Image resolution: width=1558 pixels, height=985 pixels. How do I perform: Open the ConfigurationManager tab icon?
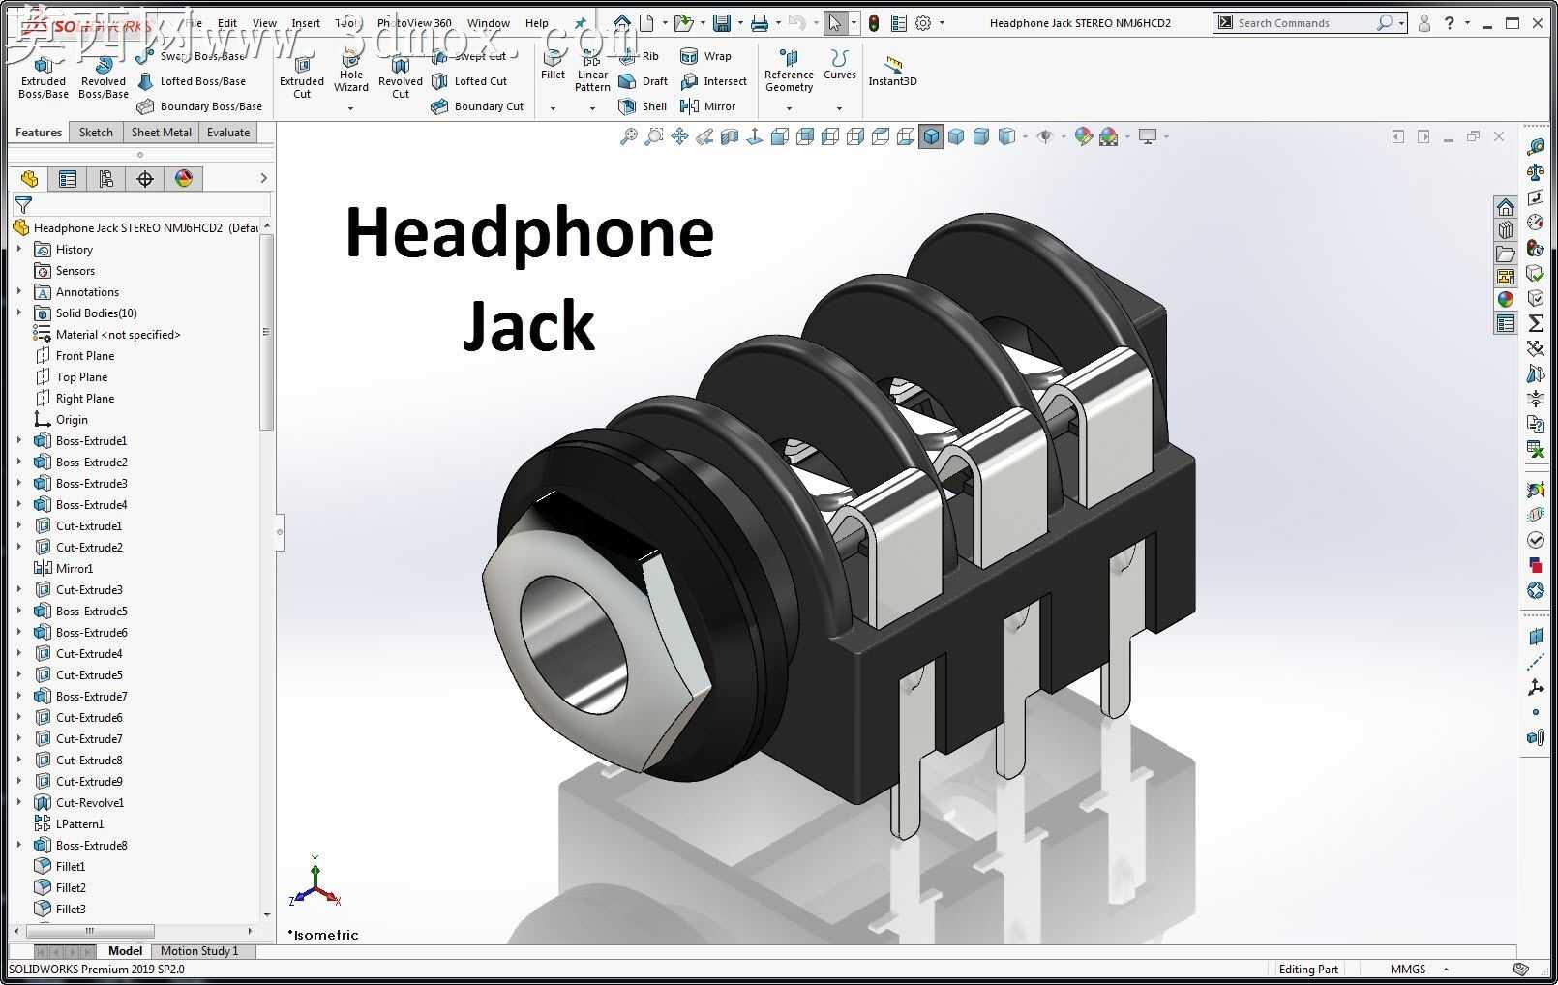(x=106, y=178)
